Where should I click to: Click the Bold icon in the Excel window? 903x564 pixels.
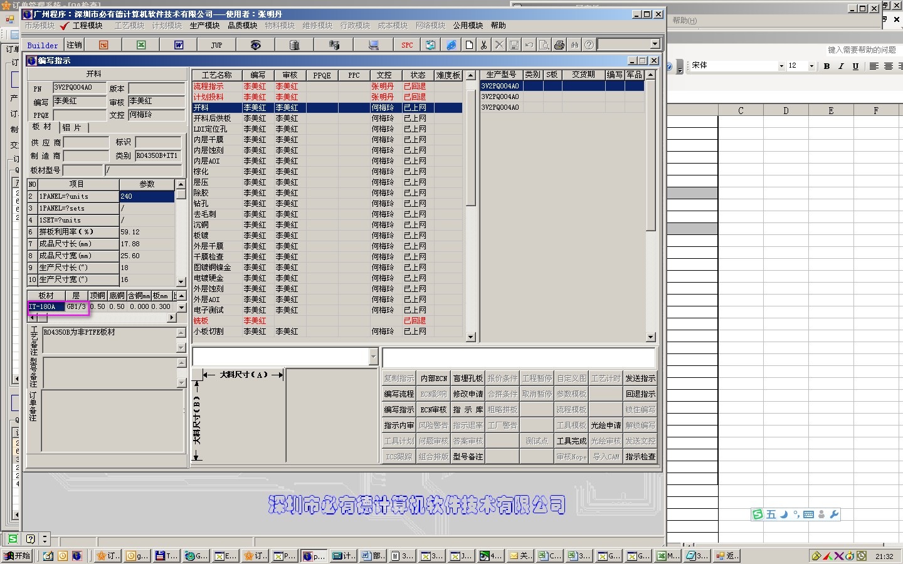click(x=827, y=66)
